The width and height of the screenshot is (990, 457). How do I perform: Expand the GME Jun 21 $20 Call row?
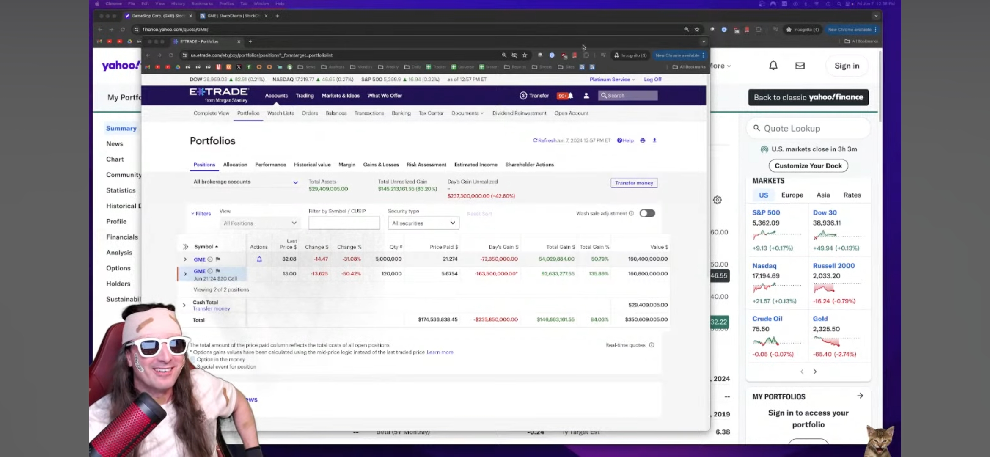185,274
